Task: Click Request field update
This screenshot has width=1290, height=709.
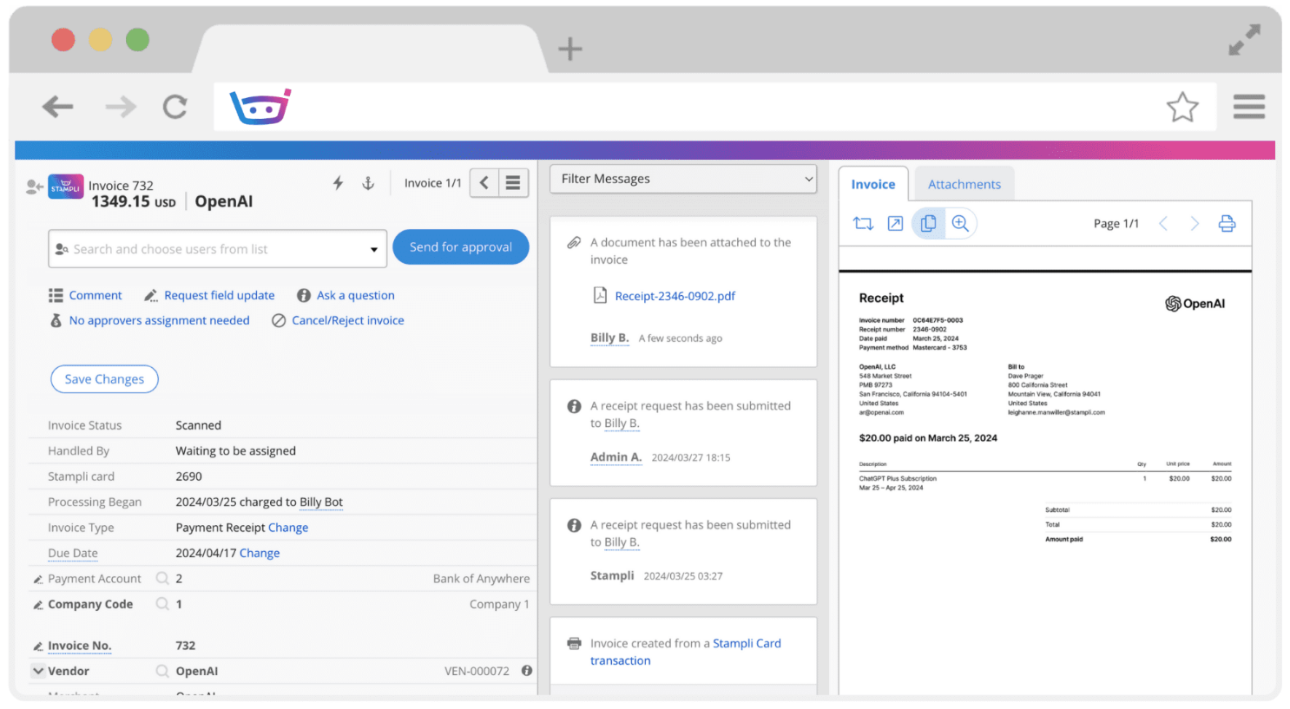Action: pyautogui.click(x=220, y=296)
